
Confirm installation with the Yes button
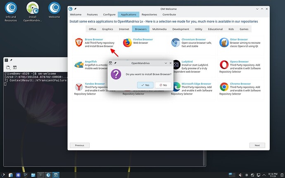(x=145, y=85)
